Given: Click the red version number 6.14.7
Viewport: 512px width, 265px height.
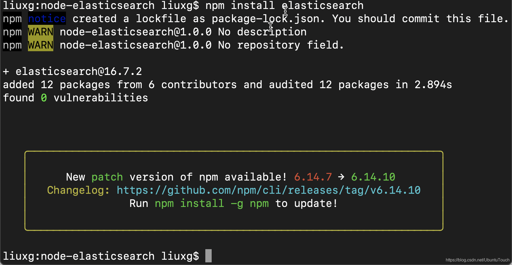Looking at the screenshot, I should (x=312, y=177).
